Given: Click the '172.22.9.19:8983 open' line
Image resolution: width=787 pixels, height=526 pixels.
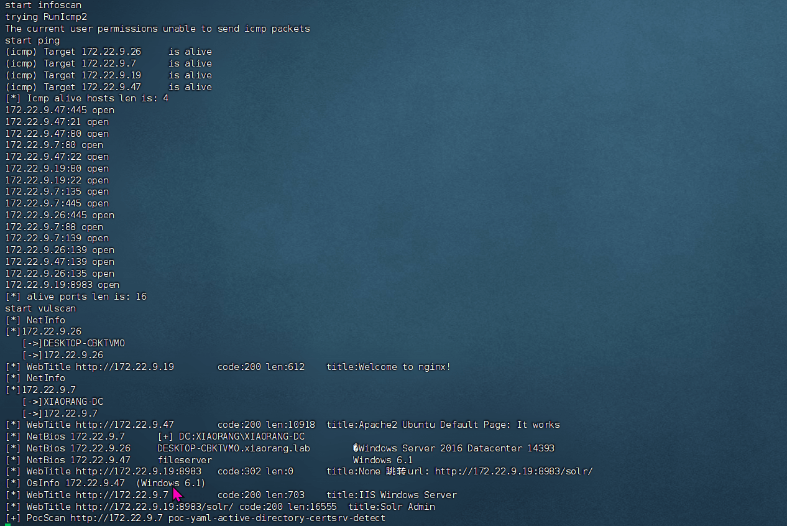Looking at the screenshot, I should point(62,285).
